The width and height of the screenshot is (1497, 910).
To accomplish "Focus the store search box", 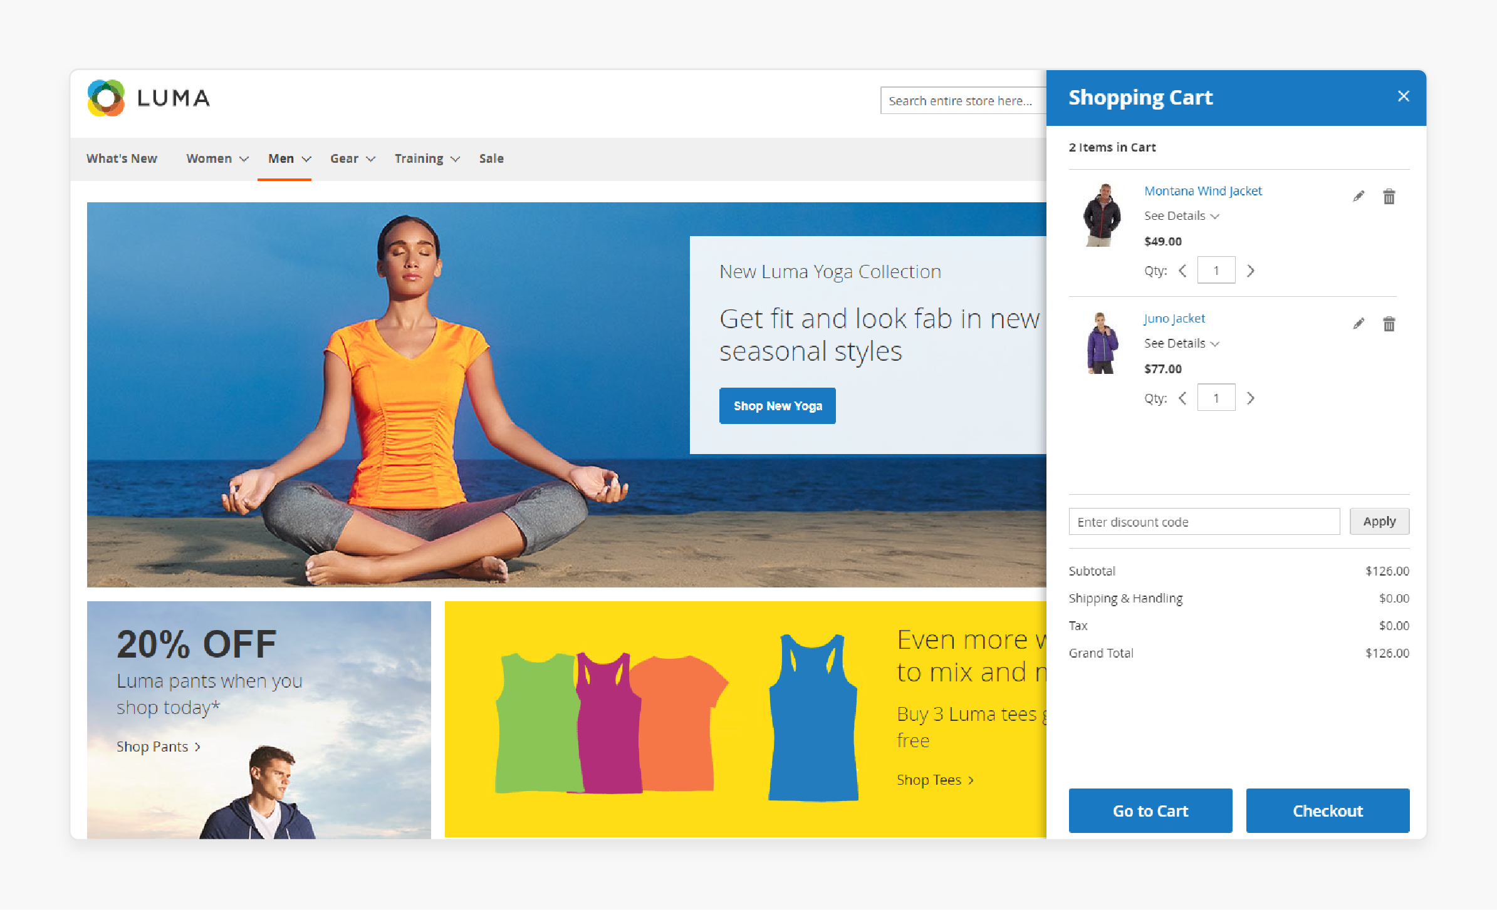I will 963,101.
